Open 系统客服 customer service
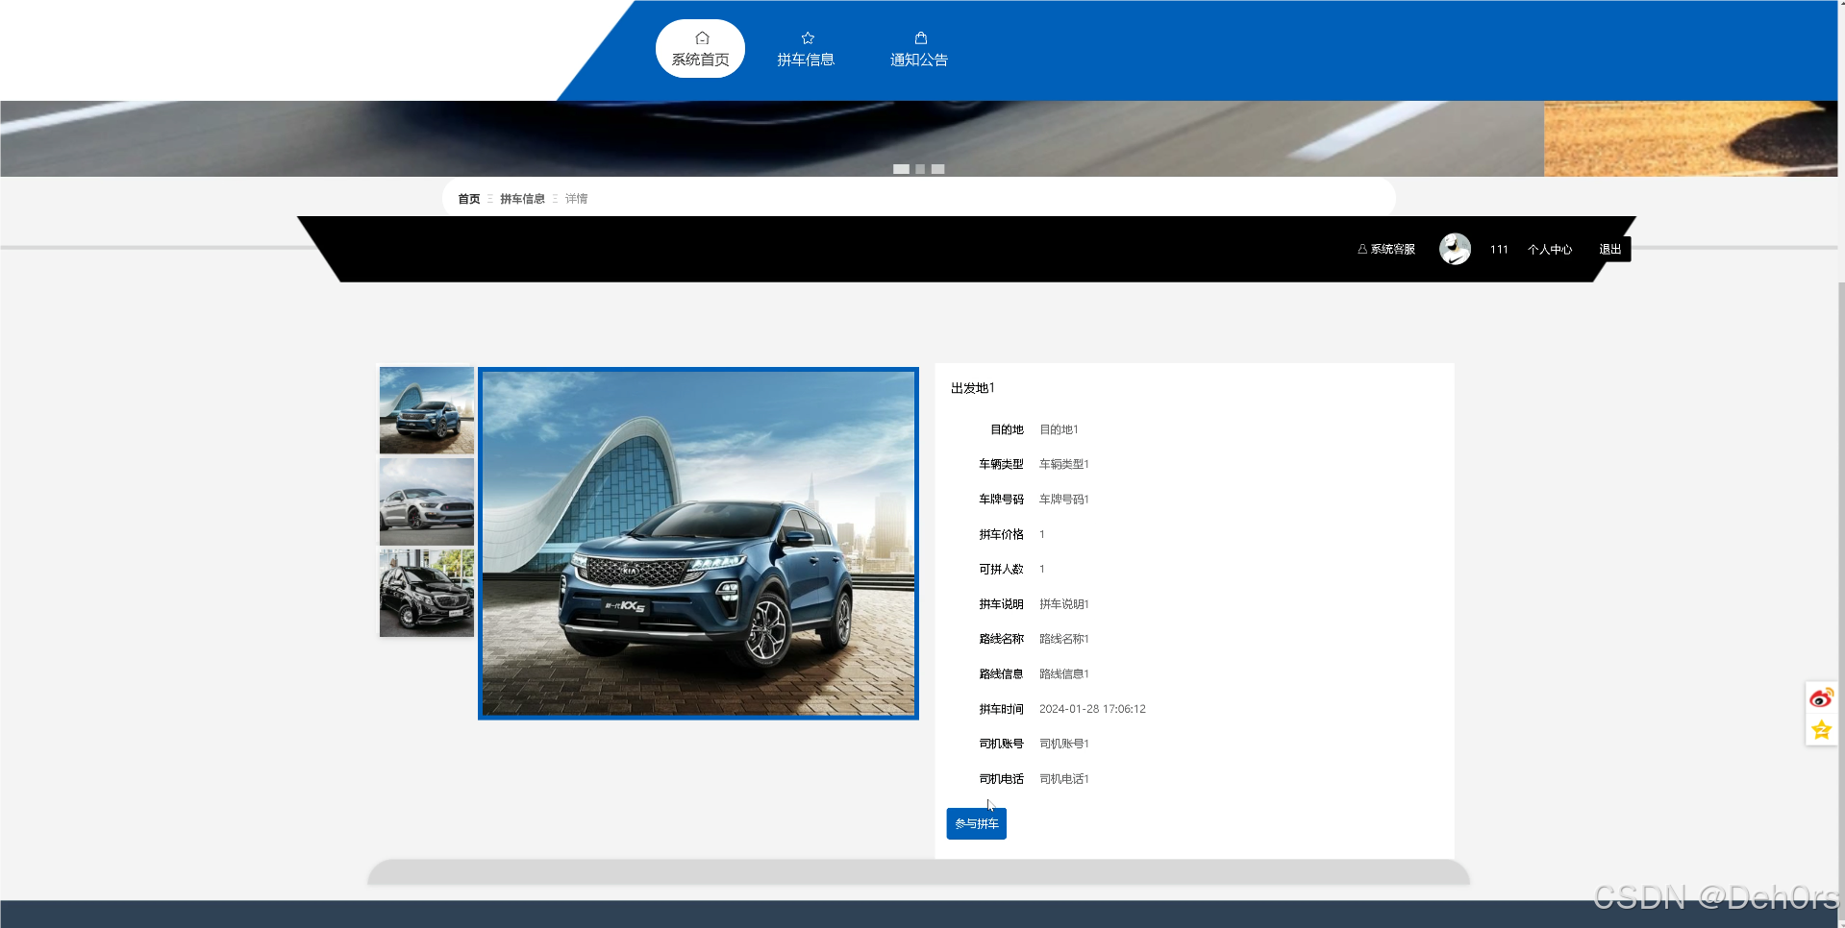The width and height of the screenshot is (1845, 928). pyautogui.click(x=1386, y=249)
